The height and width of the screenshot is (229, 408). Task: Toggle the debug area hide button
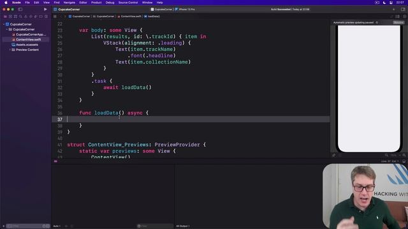pyautogui.click(x=404, y=161)
